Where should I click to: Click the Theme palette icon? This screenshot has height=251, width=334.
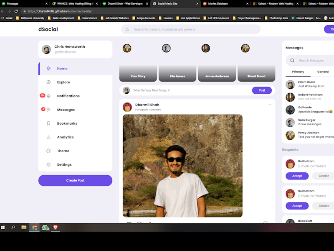[x=48, y=151]
